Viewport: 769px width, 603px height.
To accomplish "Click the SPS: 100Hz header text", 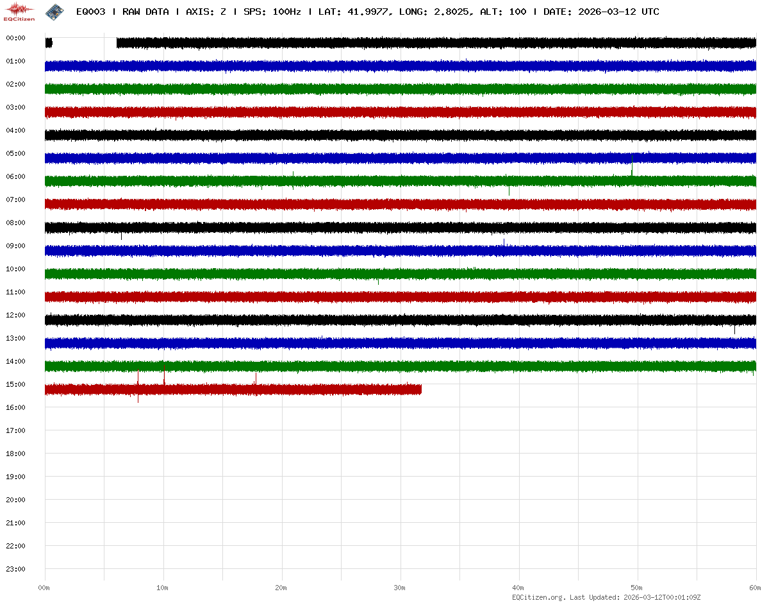I will click(272, 12).
